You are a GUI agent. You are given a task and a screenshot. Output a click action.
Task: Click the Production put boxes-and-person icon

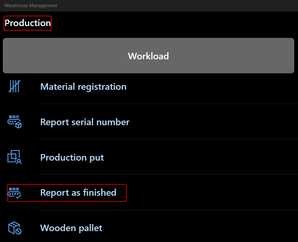coord(14,157)
